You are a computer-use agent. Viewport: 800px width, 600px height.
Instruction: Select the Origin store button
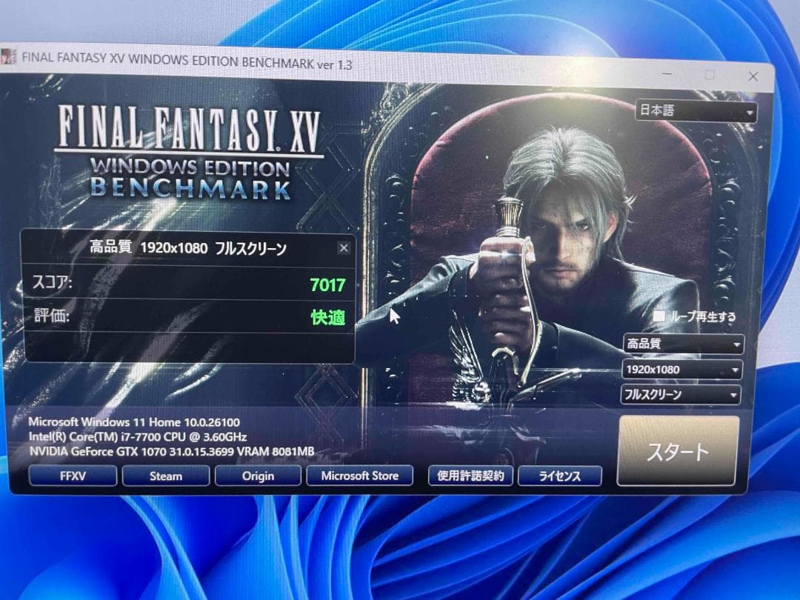pos(258,476)
